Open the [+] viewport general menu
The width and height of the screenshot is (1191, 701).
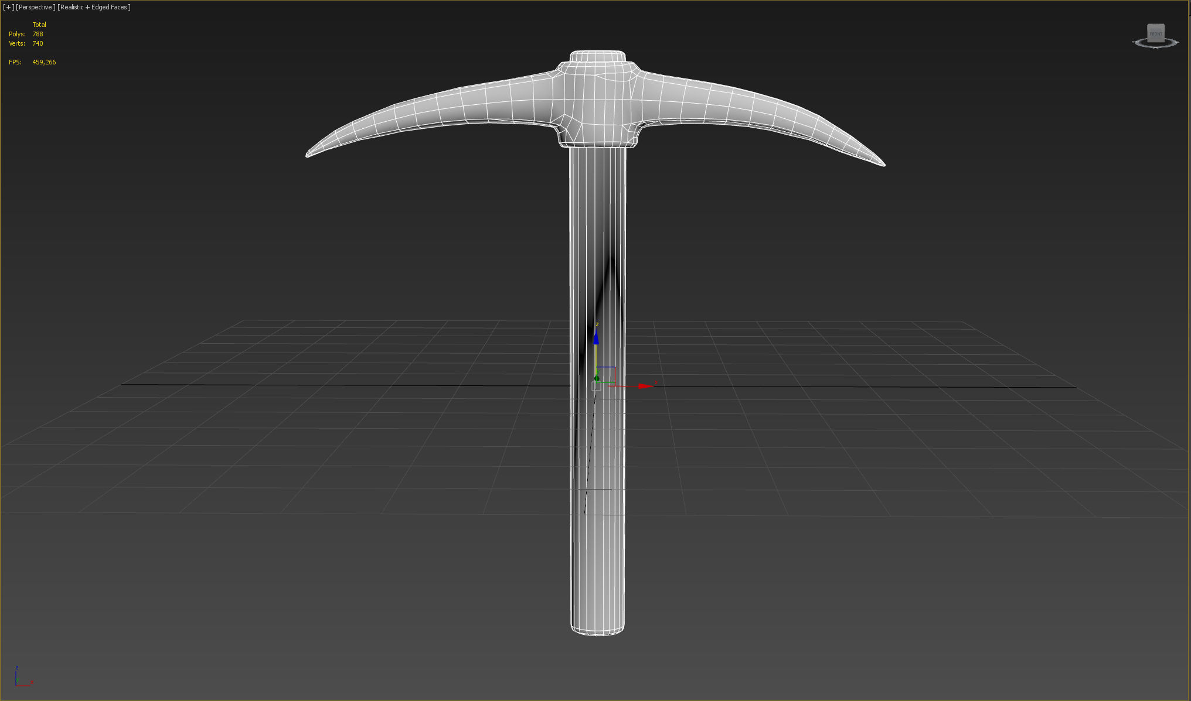8,7
